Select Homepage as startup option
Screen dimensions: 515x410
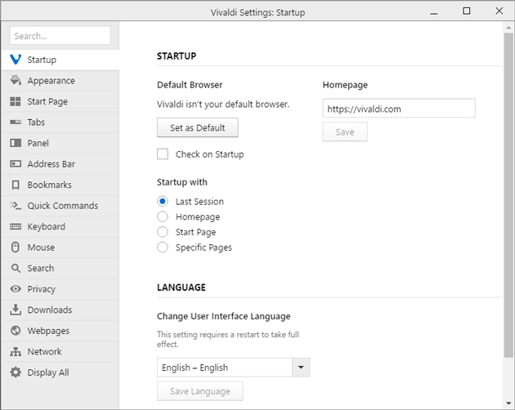point(163,216)
